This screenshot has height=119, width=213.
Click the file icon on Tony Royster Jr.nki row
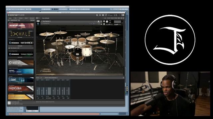coord(9,48)
